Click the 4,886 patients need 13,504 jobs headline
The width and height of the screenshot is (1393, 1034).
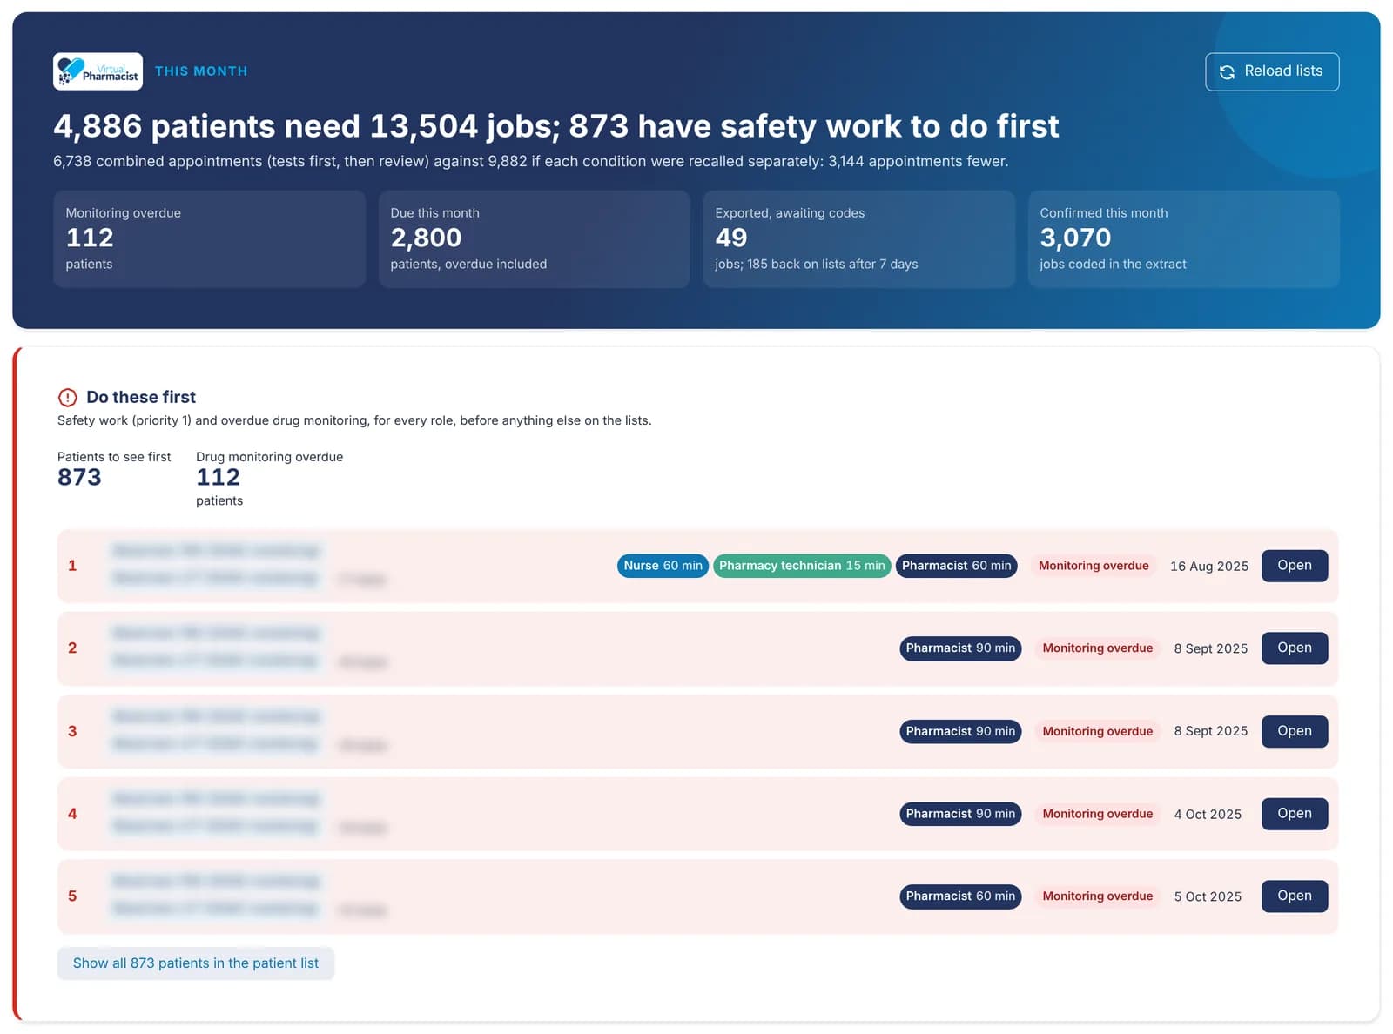pyautogui.click(x=556, y=127)
